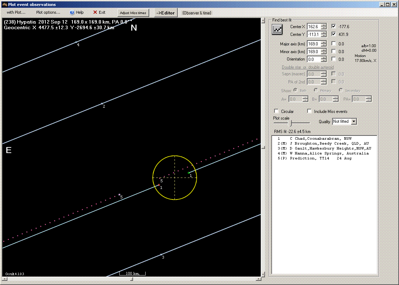Select the Primary radio button

pyautogui.click(x=316, y=90)
